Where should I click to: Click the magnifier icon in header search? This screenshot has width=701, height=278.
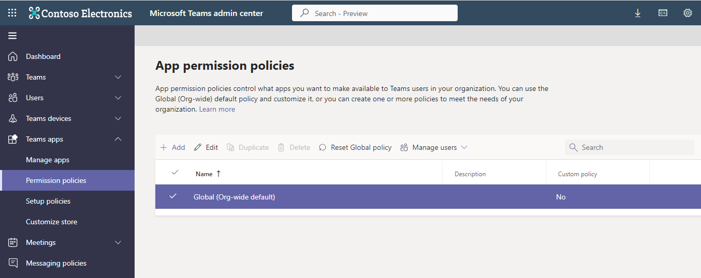[x=305, y=13]
